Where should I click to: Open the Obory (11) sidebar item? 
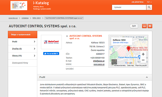click(x=22, y=56)
